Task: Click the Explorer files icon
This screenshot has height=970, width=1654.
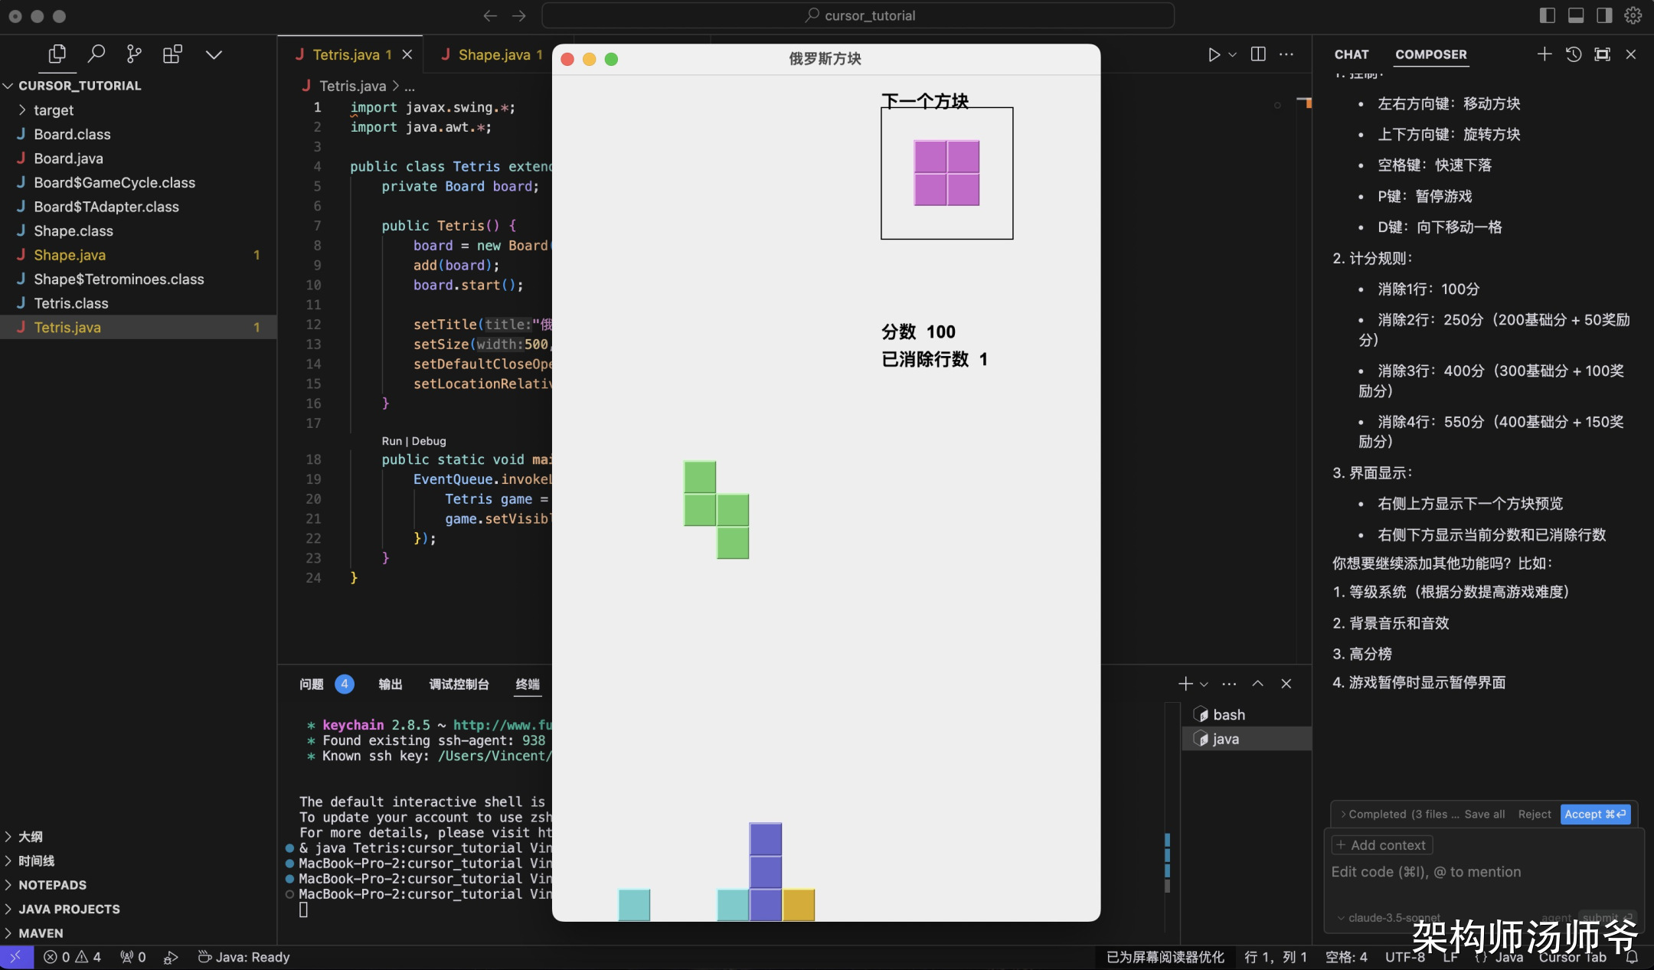Action: [x=57, y=54]
